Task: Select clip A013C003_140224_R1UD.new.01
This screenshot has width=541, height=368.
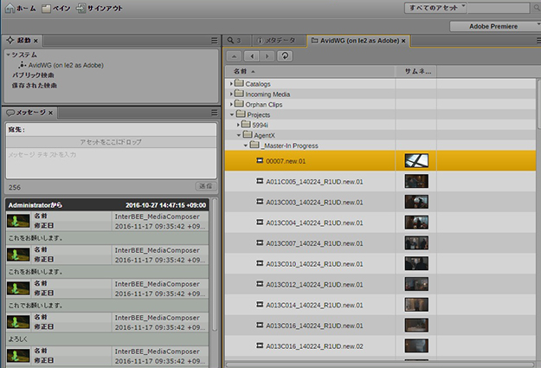Action: tap(380, 202)
